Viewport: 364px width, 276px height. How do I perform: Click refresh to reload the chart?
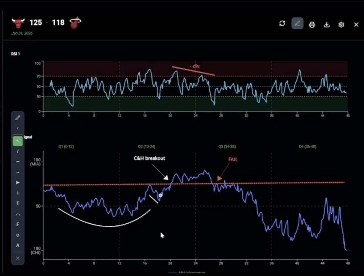[x=282, y=24]
